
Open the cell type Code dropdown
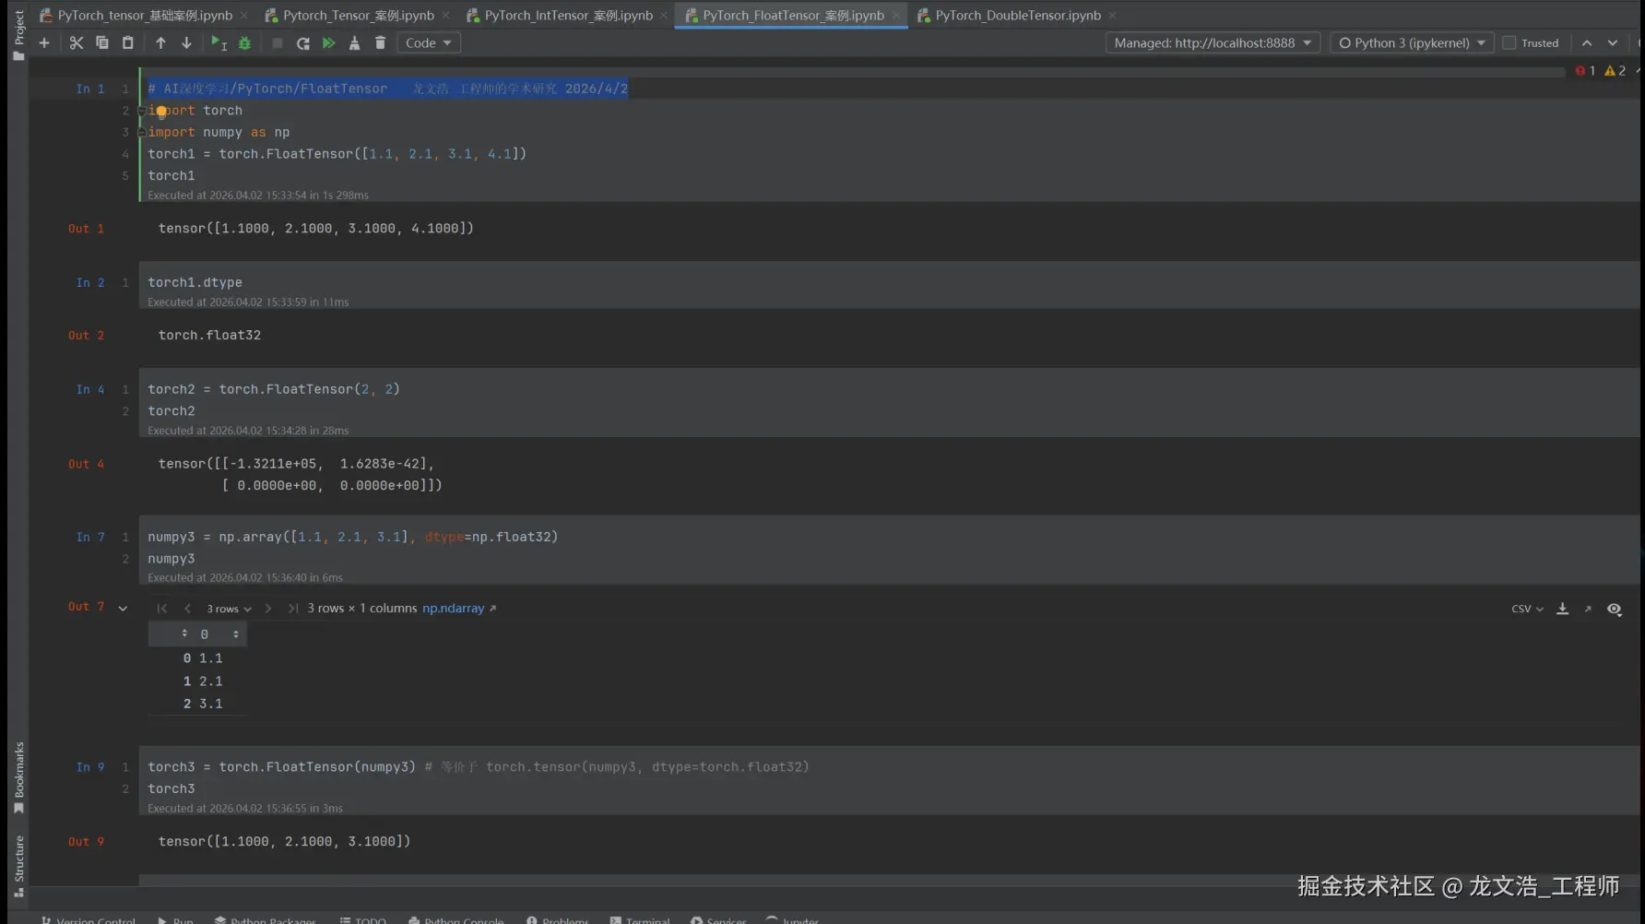[x=429, y=43]
